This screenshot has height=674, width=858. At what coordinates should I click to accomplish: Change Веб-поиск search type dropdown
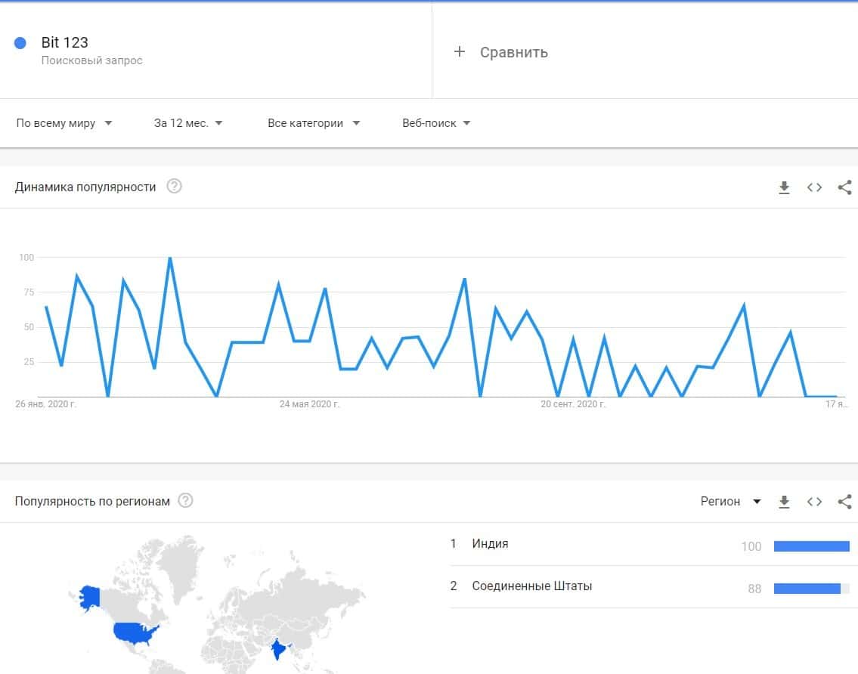click(436, 123)
